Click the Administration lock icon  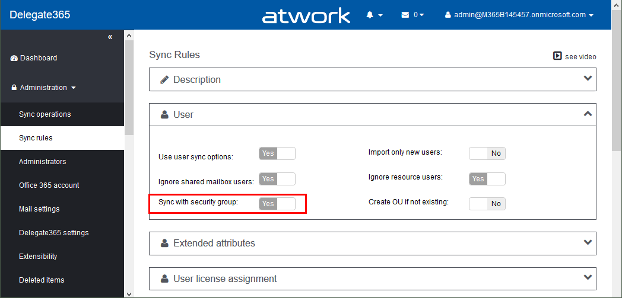pos(14,88)
